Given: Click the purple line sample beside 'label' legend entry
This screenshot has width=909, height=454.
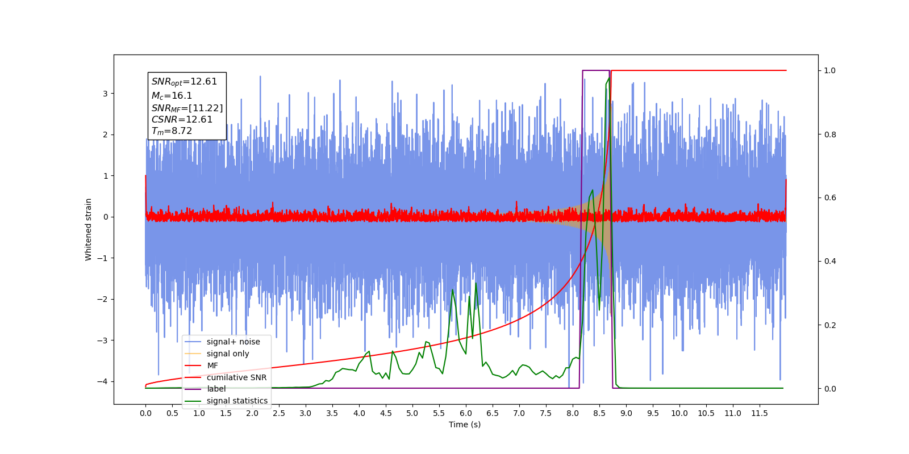Looking at the screenshot, I should tap(193, 389).
